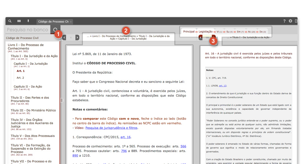The height and width of the screenshot is (164, 303).
Task: Expand Capítulo II - Da Ação in index
Action: 28,87
